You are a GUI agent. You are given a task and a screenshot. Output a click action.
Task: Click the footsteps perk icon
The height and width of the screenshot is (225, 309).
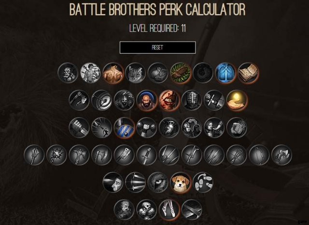203,182
